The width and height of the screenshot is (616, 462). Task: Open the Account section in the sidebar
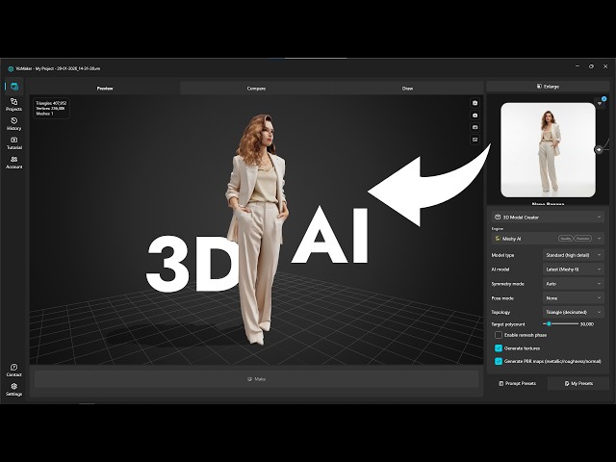14,163
